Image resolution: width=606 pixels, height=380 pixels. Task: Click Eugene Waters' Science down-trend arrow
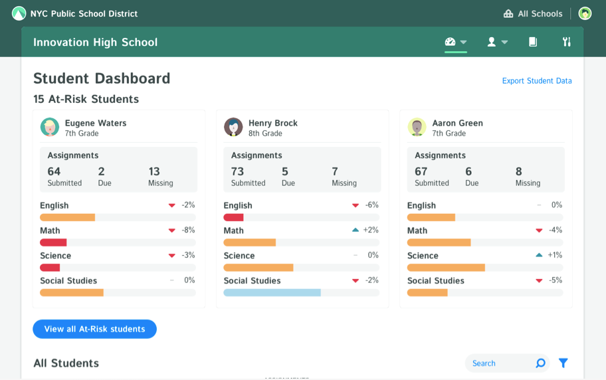(x=172, y=256)
